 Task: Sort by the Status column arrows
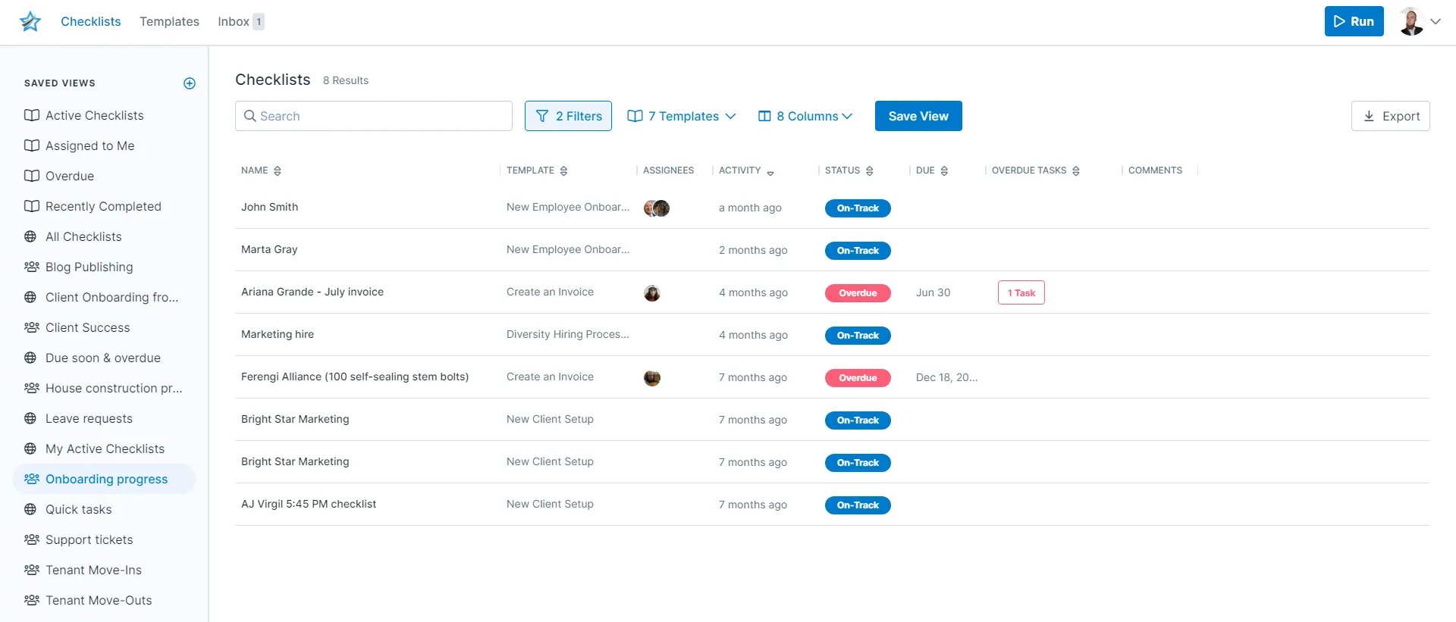(869, 171)
